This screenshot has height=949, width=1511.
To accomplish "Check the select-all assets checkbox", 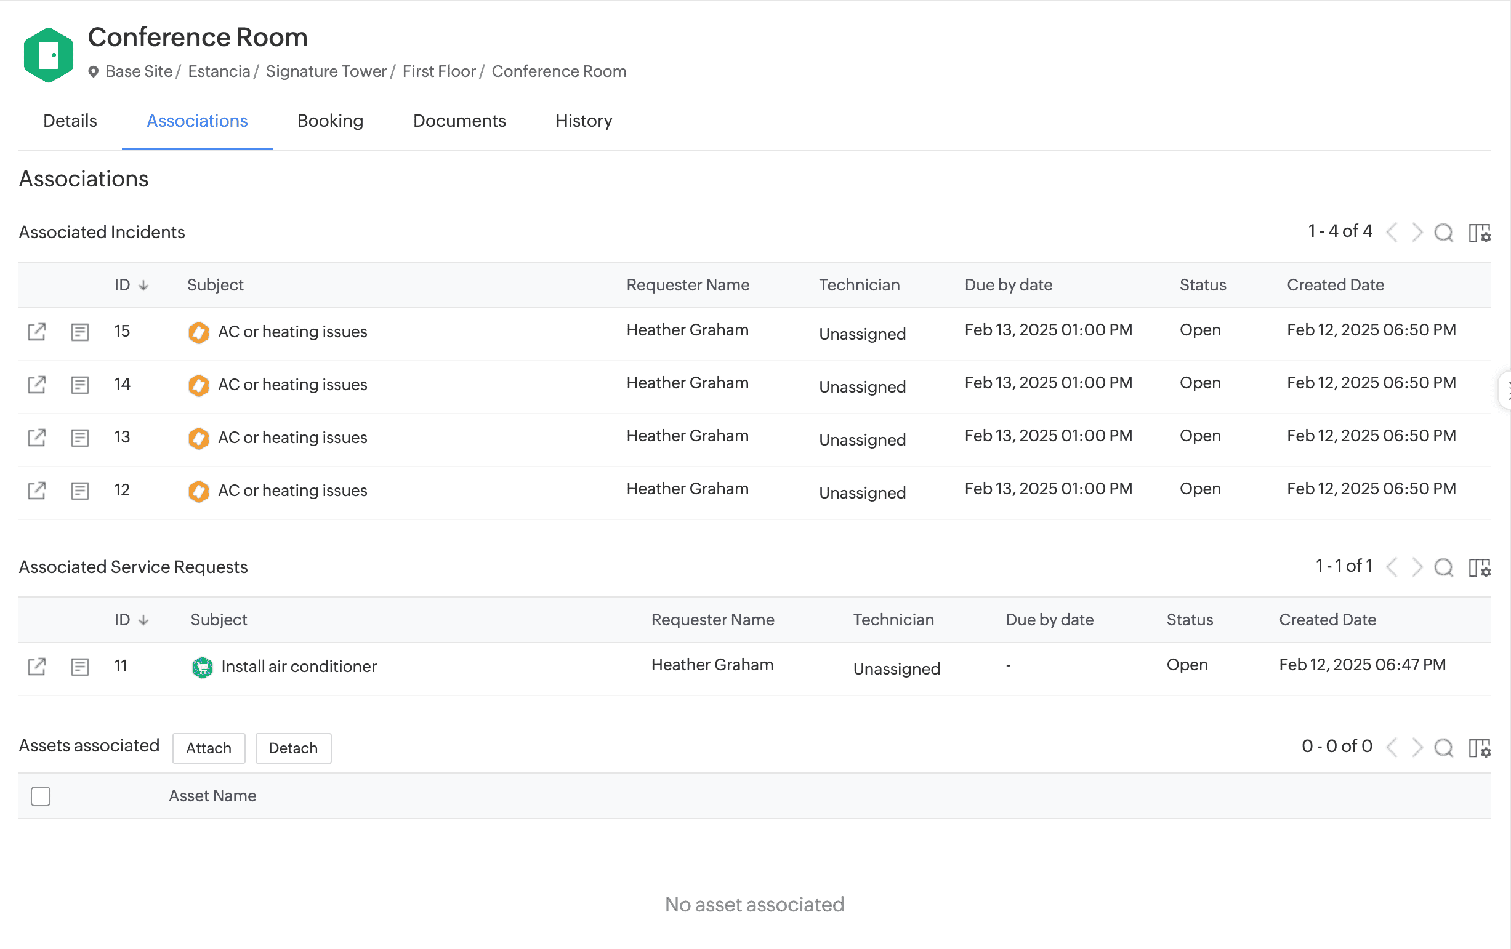I will click(x=41, y=796).
